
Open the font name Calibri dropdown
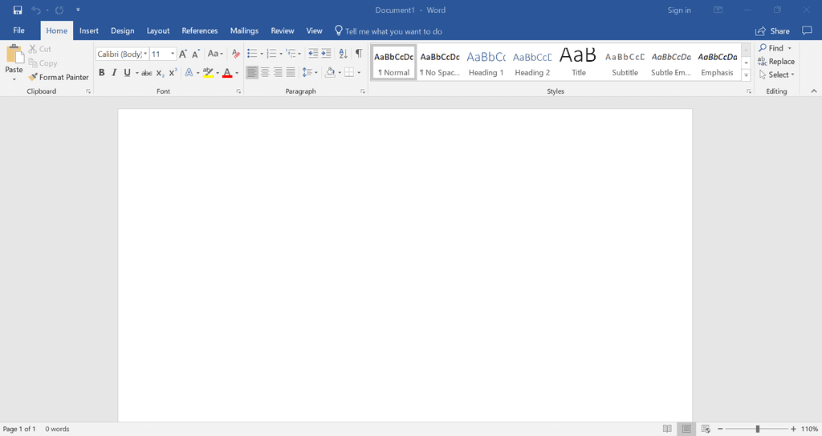click(145, 54)
